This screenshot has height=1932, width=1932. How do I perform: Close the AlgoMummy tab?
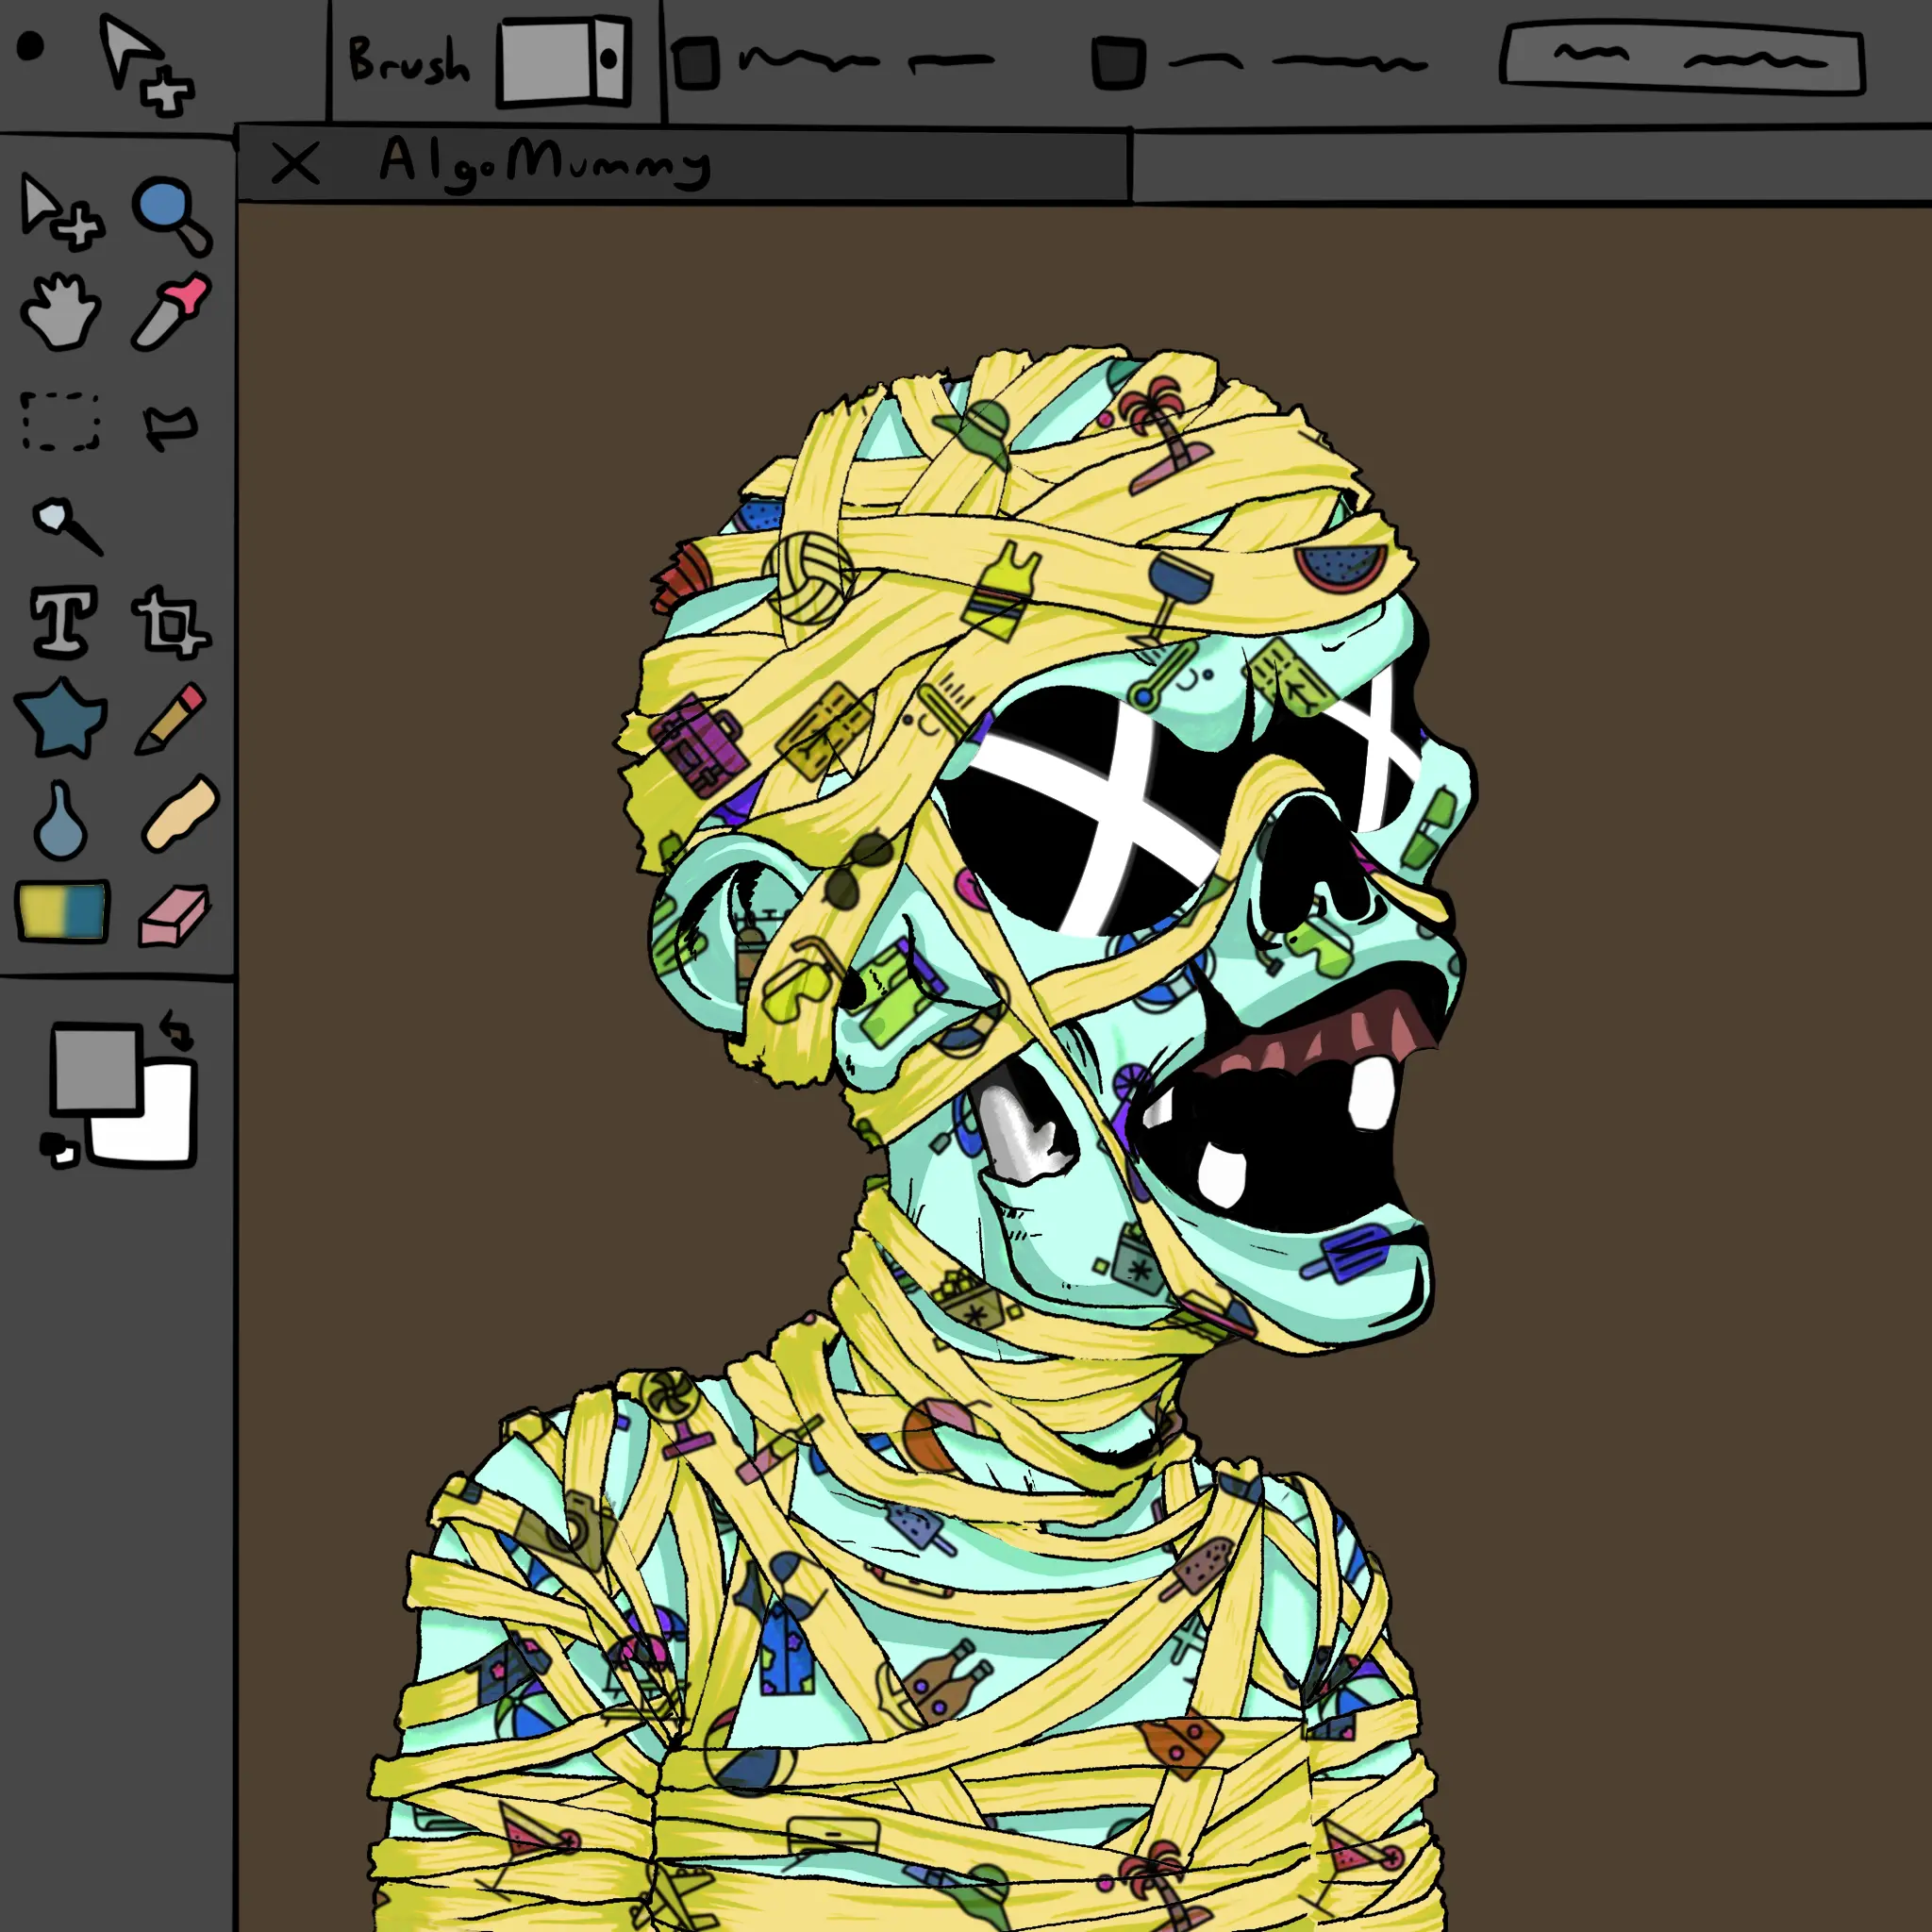tap(295, 164)
